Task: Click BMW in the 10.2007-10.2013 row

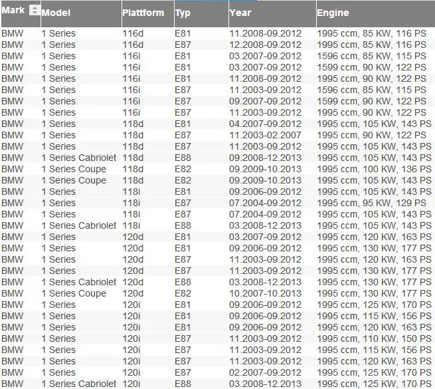Action: click(13, 293)
